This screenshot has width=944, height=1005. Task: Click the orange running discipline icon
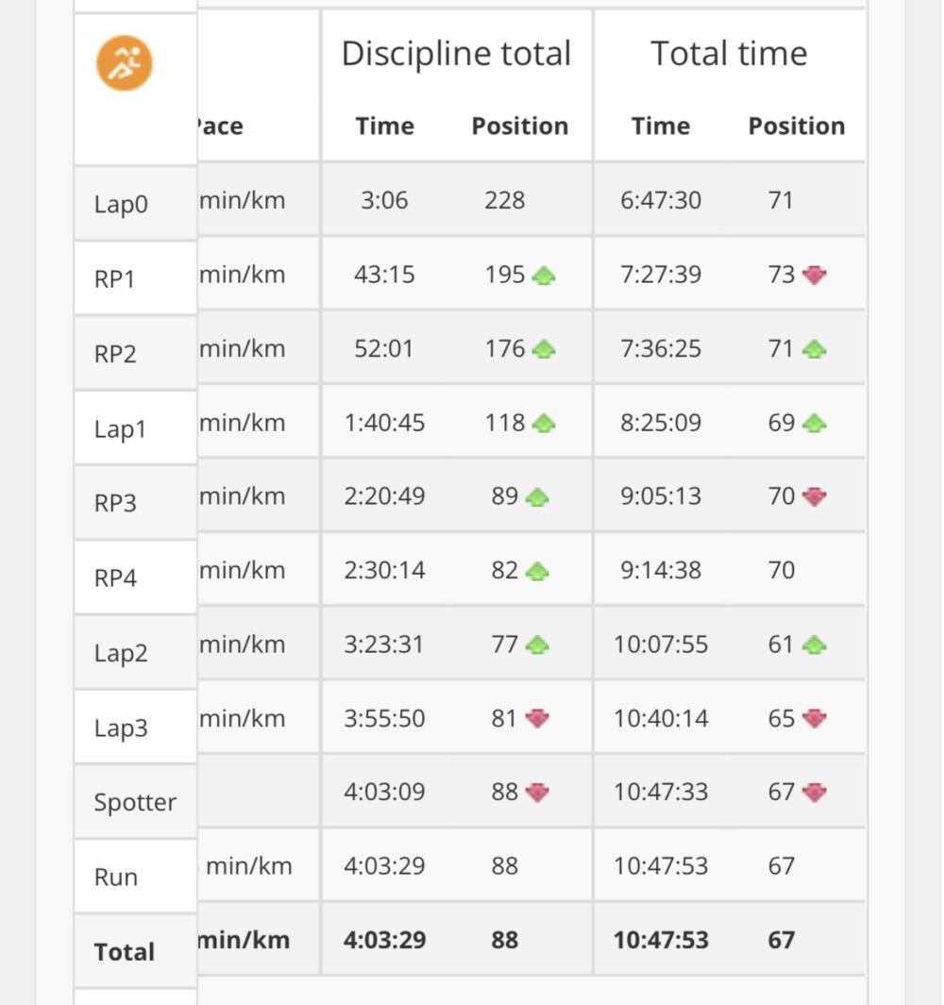point(125,63)
